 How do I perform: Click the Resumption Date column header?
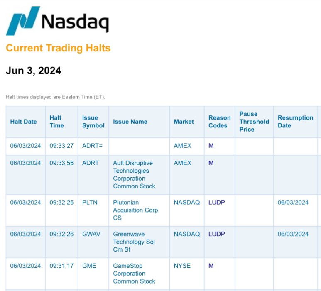pyautogui.click(x=296, y=122)
